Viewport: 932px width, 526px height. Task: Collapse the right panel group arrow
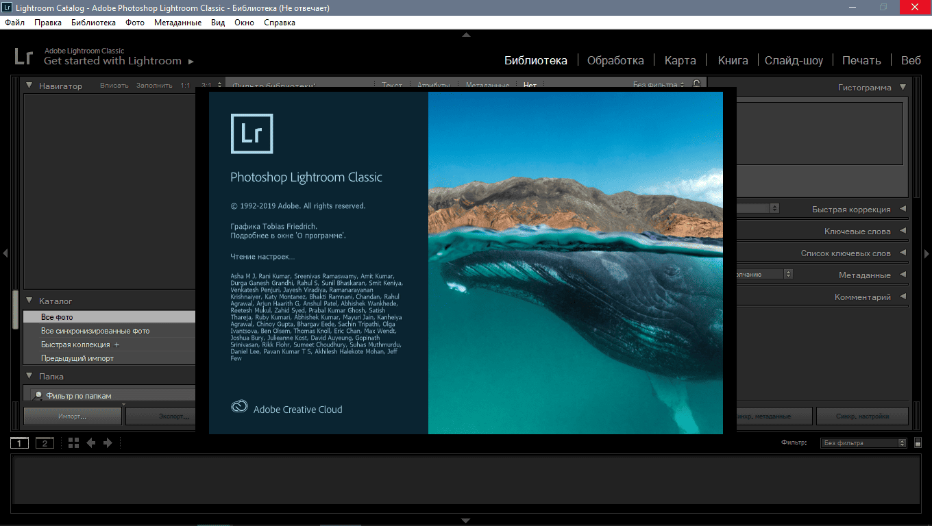[927, 253]
